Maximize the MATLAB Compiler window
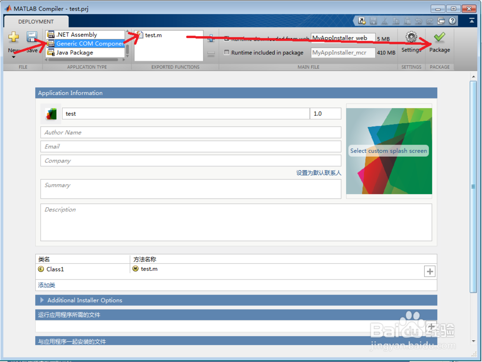The image size is (482, 362). 453,9
